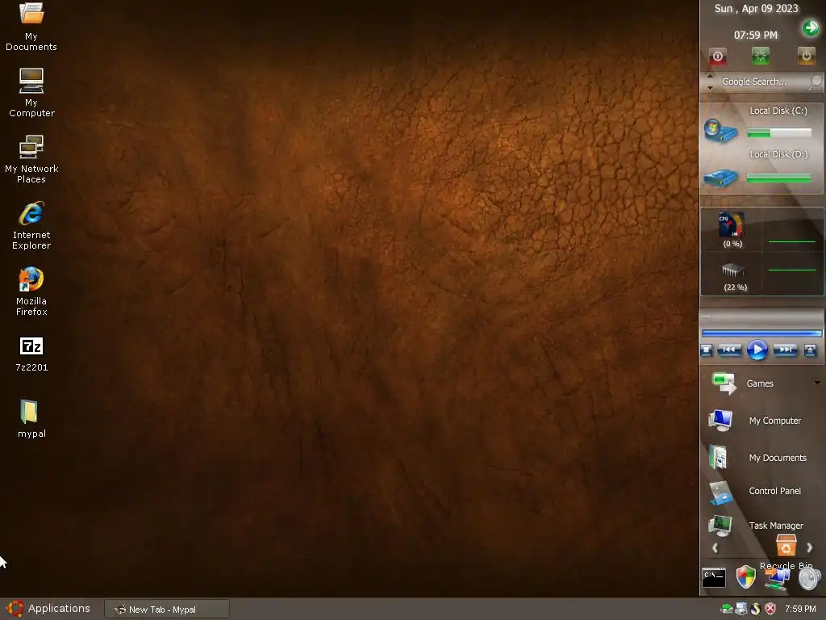Click the sidebar date Sun, Apr 09 2023
The image size is (826, 620).
click(x=756, y=8)
